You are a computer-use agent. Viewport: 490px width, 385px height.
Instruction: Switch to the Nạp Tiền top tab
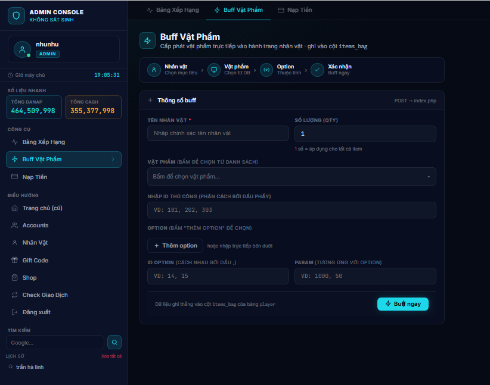pyautogui.click(x=295, y=10)
